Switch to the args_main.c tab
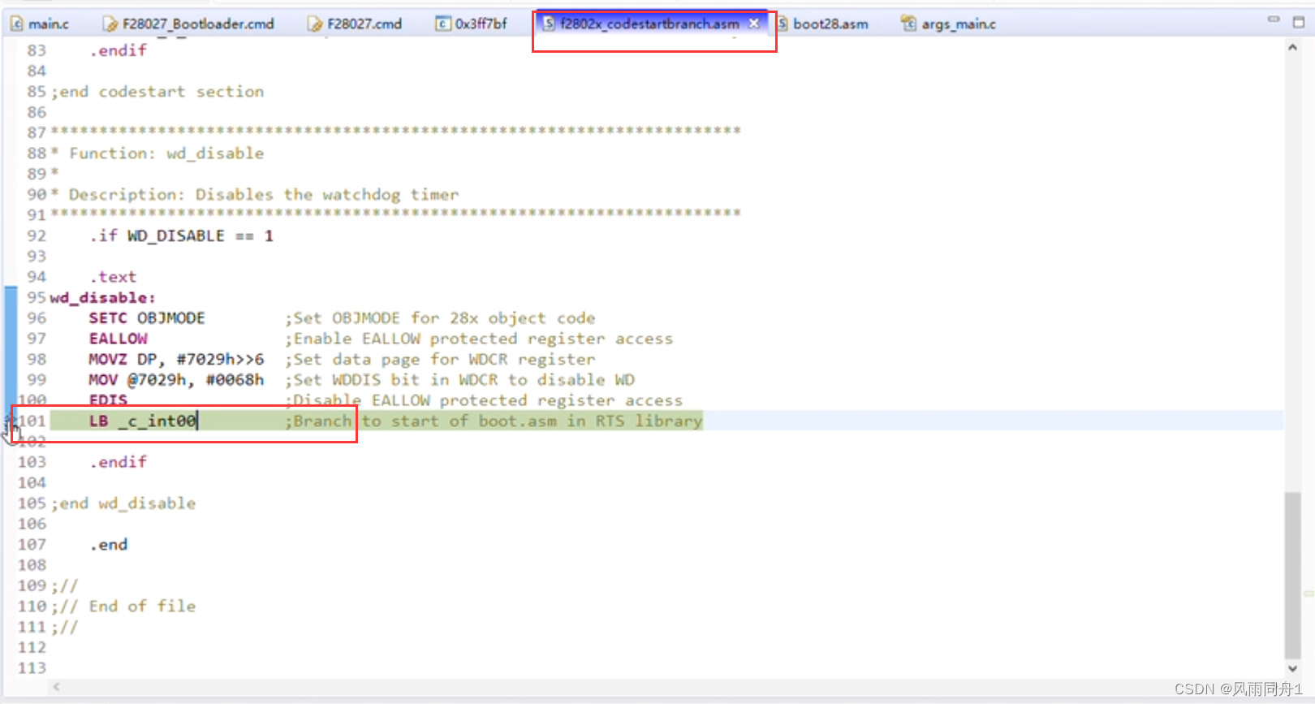 coord(948,24)
